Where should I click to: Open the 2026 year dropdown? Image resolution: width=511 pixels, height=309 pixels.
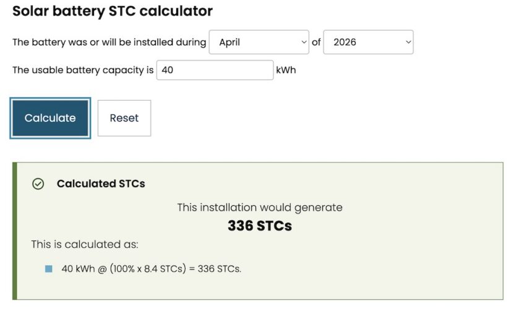[x=368, y=42]
